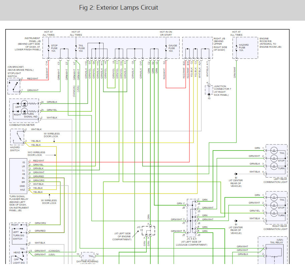
Task: Click the STOPLIGHT SWITCH label
Action: pyautogui.click(x=14, y=75)
